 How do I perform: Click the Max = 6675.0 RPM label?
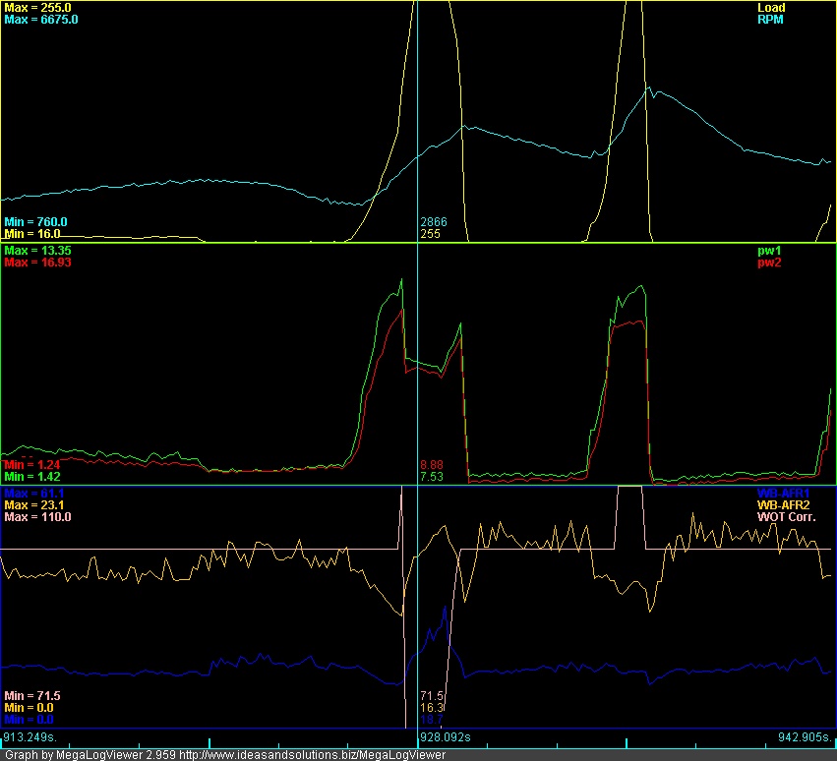point(41,20)
